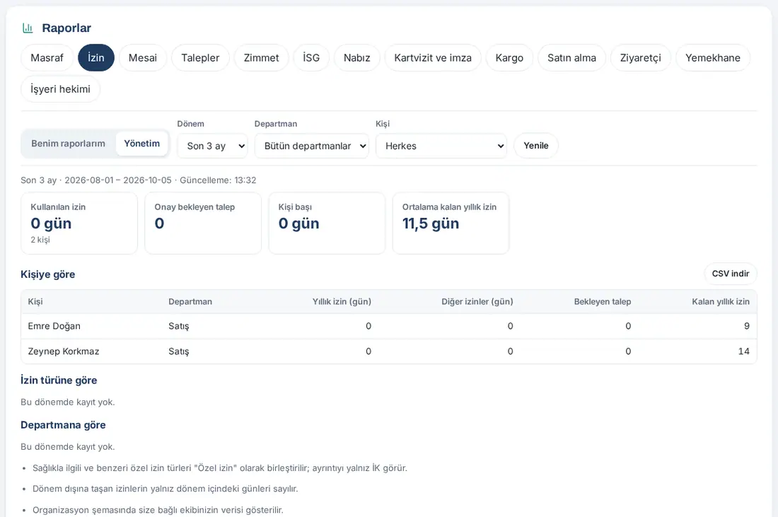778x517 pixels.
Task: Click the İzin türüne göre heading
Action: point(59,381)
